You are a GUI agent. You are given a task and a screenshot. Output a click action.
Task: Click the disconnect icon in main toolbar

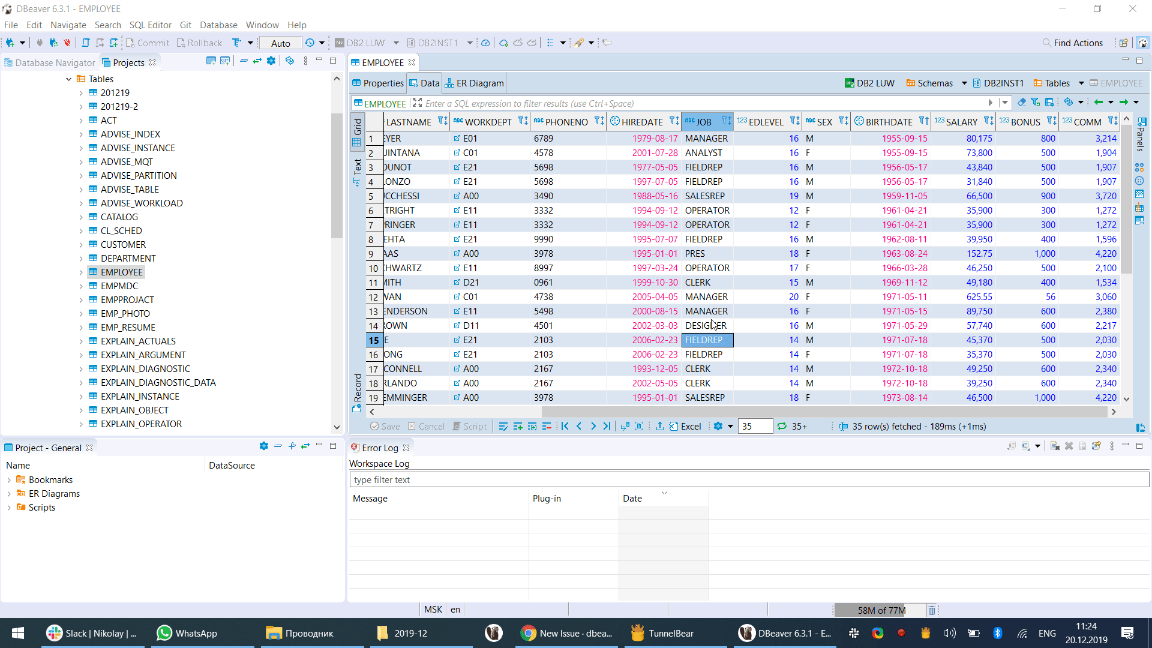click(67, 43)
